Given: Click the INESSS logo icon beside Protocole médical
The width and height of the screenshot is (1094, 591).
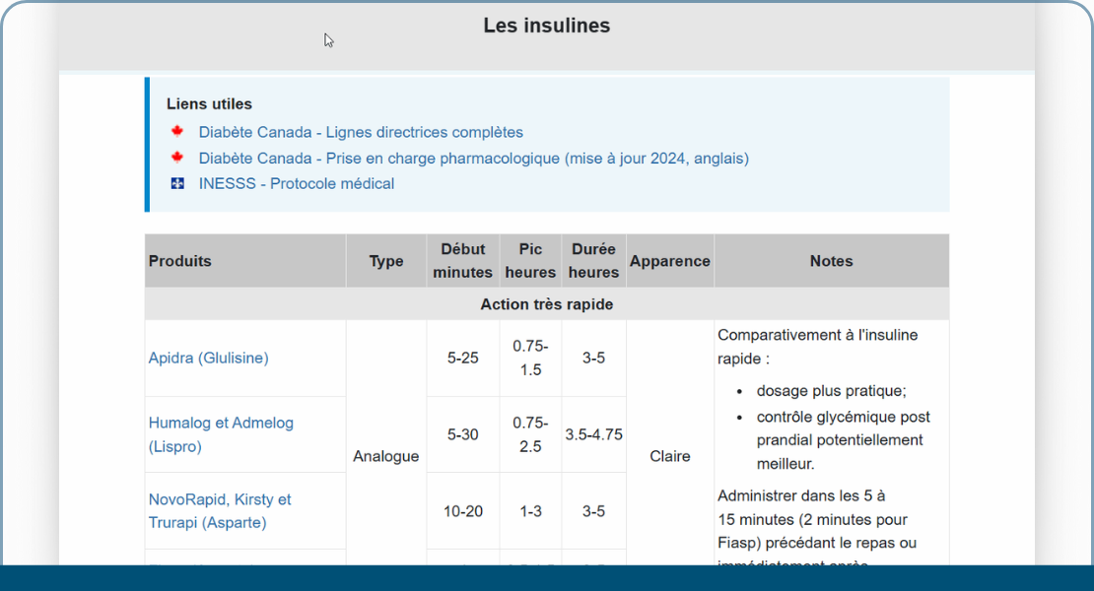Looking at the screenshot, I should [178, 183].
